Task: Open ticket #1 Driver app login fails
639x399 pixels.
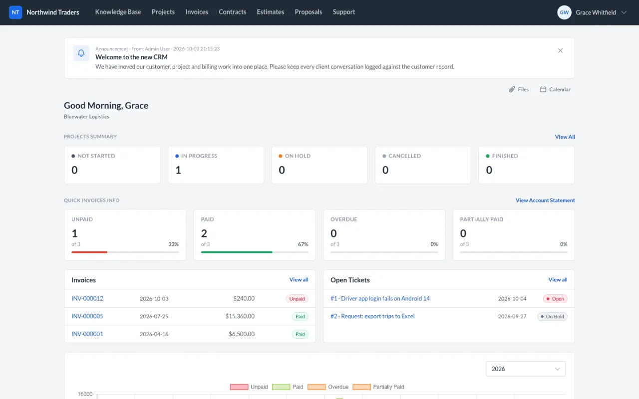Action: coord(380,298)
